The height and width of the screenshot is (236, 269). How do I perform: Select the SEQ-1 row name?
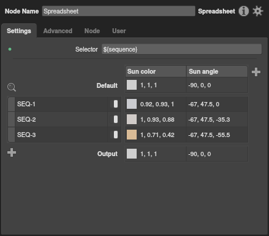[x=26, y=104]
